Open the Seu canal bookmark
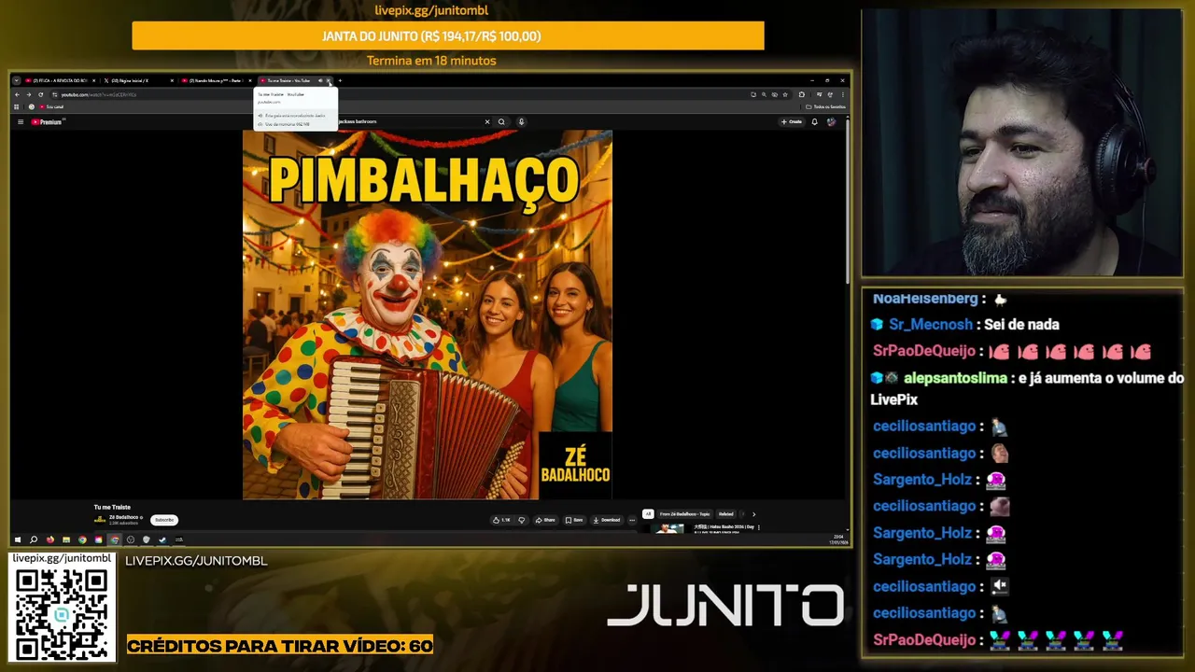 51,107
